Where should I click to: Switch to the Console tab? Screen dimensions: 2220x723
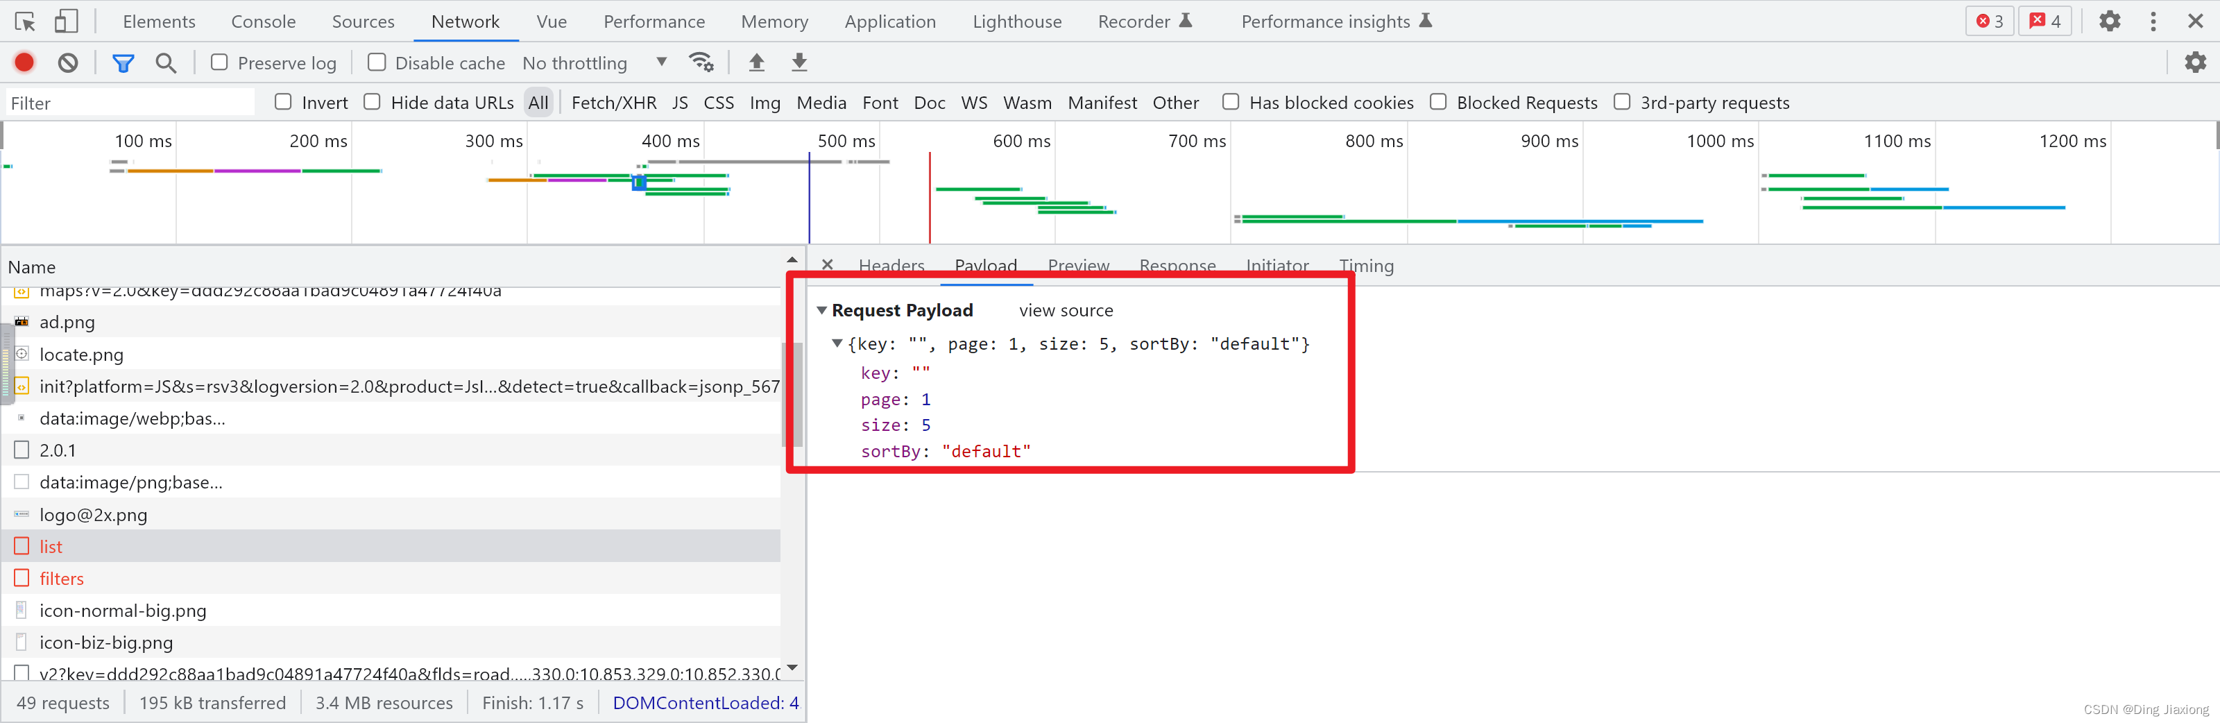(x=263, y=22)
